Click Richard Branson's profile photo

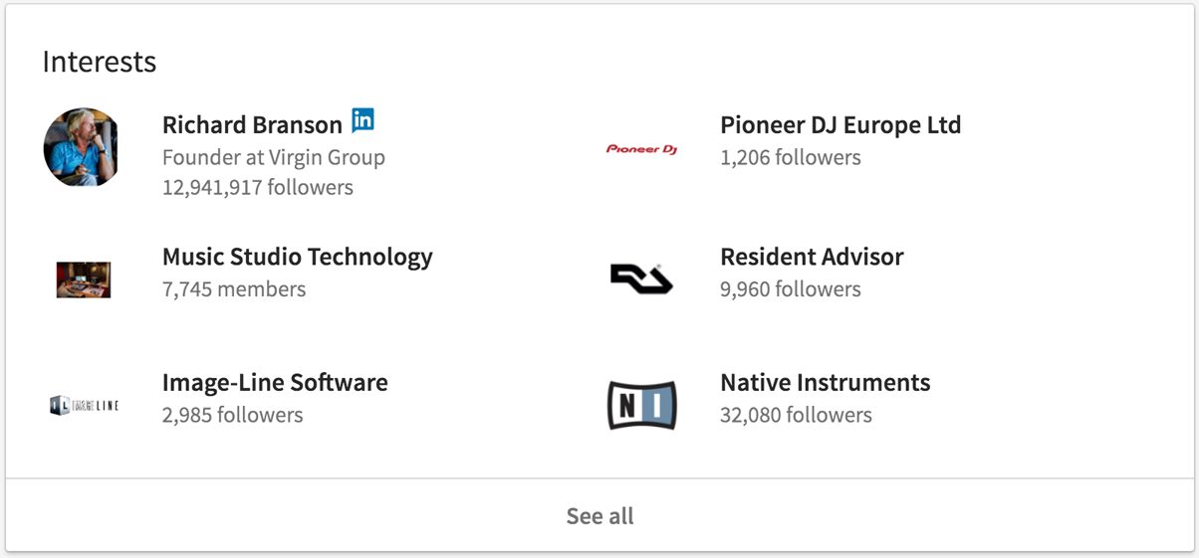pyautogui.click(x=83, y=147)
